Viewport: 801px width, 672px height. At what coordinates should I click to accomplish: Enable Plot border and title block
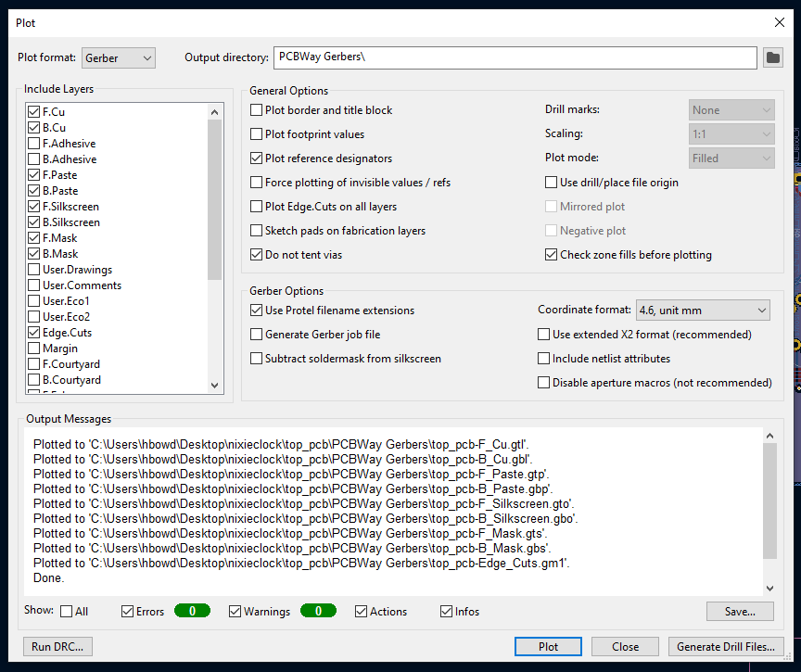click(257, 110)
